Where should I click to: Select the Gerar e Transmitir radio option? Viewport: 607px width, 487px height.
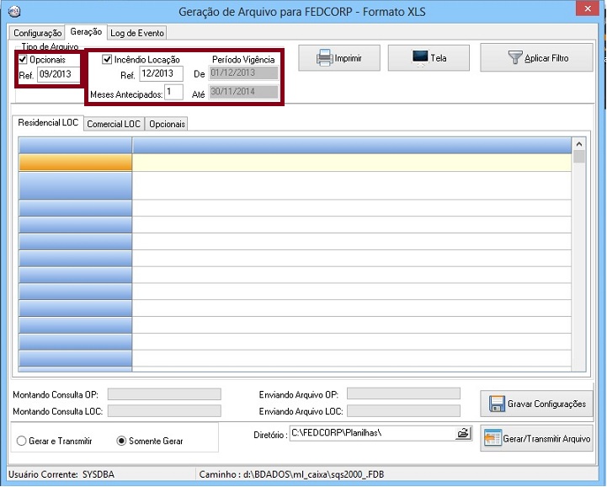[22, 441]
